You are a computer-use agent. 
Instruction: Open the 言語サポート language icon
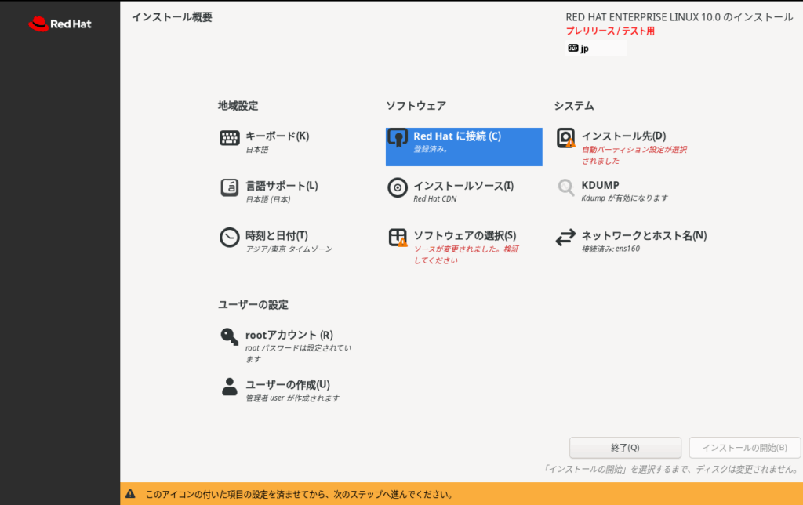click(x=229, y=188)
